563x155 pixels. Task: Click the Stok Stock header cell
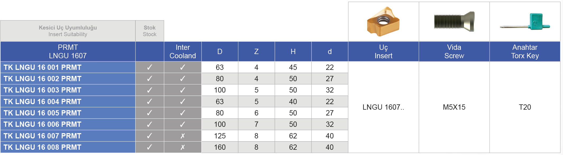point(150,31)
